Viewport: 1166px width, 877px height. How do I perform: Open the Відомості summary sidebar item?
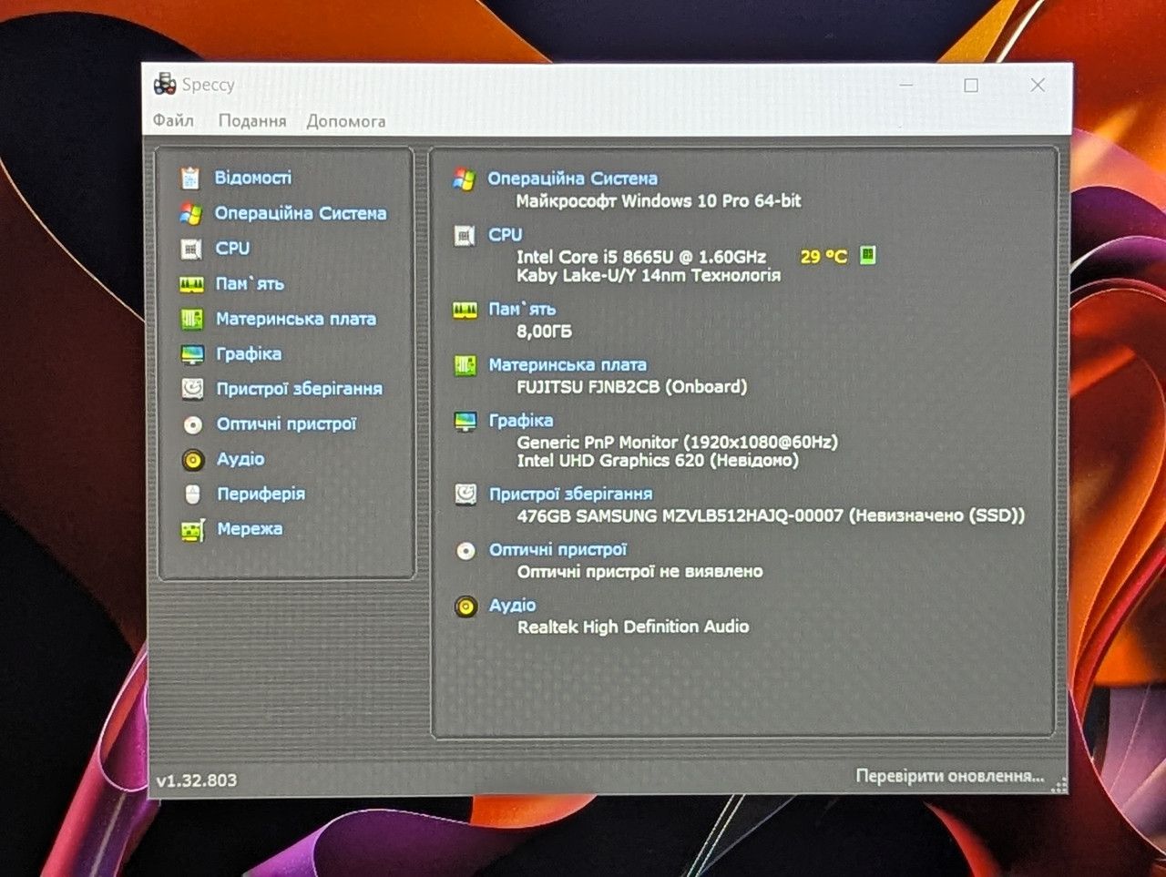coord(252,177)
